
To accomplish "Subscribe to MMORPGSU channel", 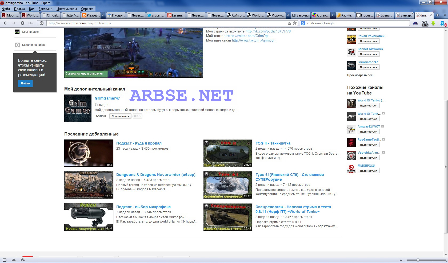I will [369, 171].
